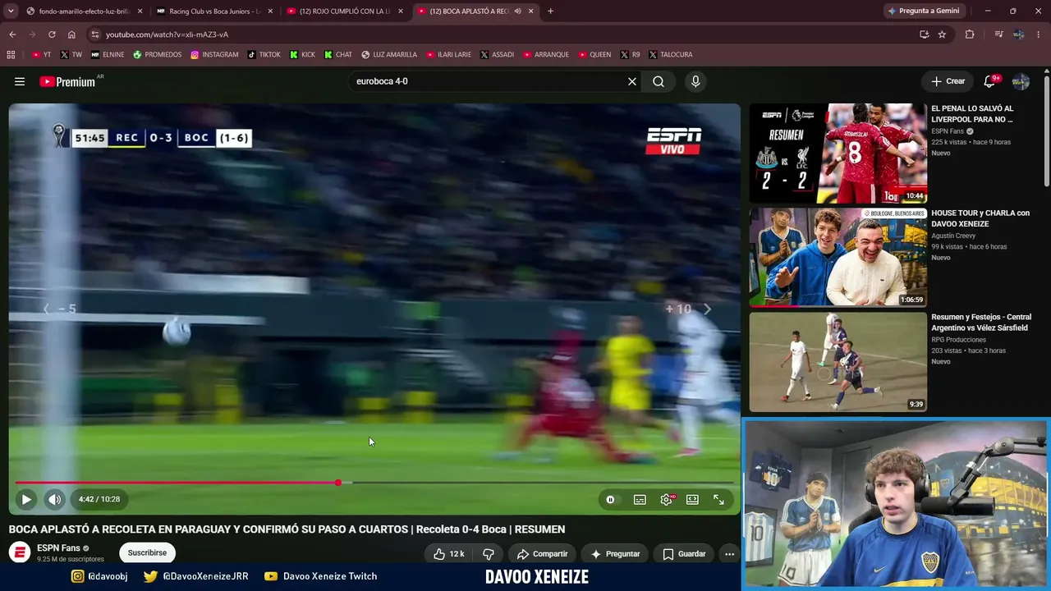Open the INSTAGRAM bookmark
Viewport: 1051px width, 591px height.
coord(214,55)
